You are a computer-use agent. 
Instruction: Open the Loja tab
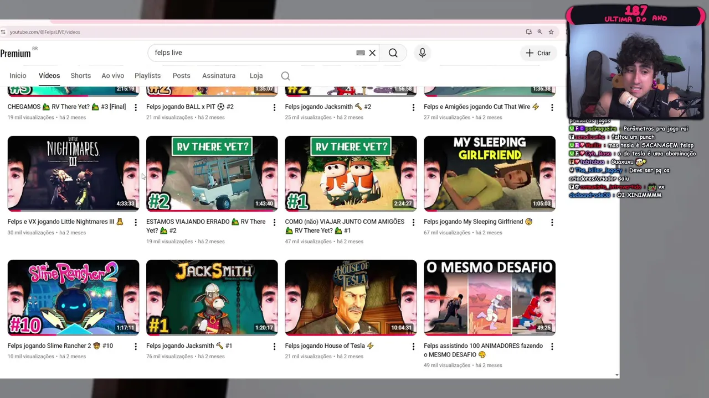(x=256, y=76)
